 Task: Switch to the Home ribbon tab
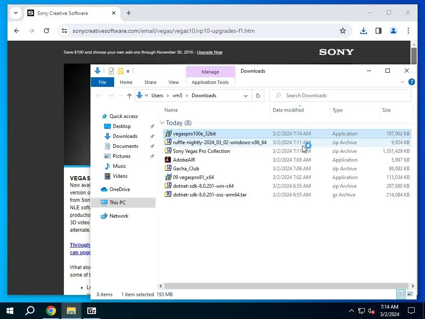pyautogui.click(x=126, y=82)
